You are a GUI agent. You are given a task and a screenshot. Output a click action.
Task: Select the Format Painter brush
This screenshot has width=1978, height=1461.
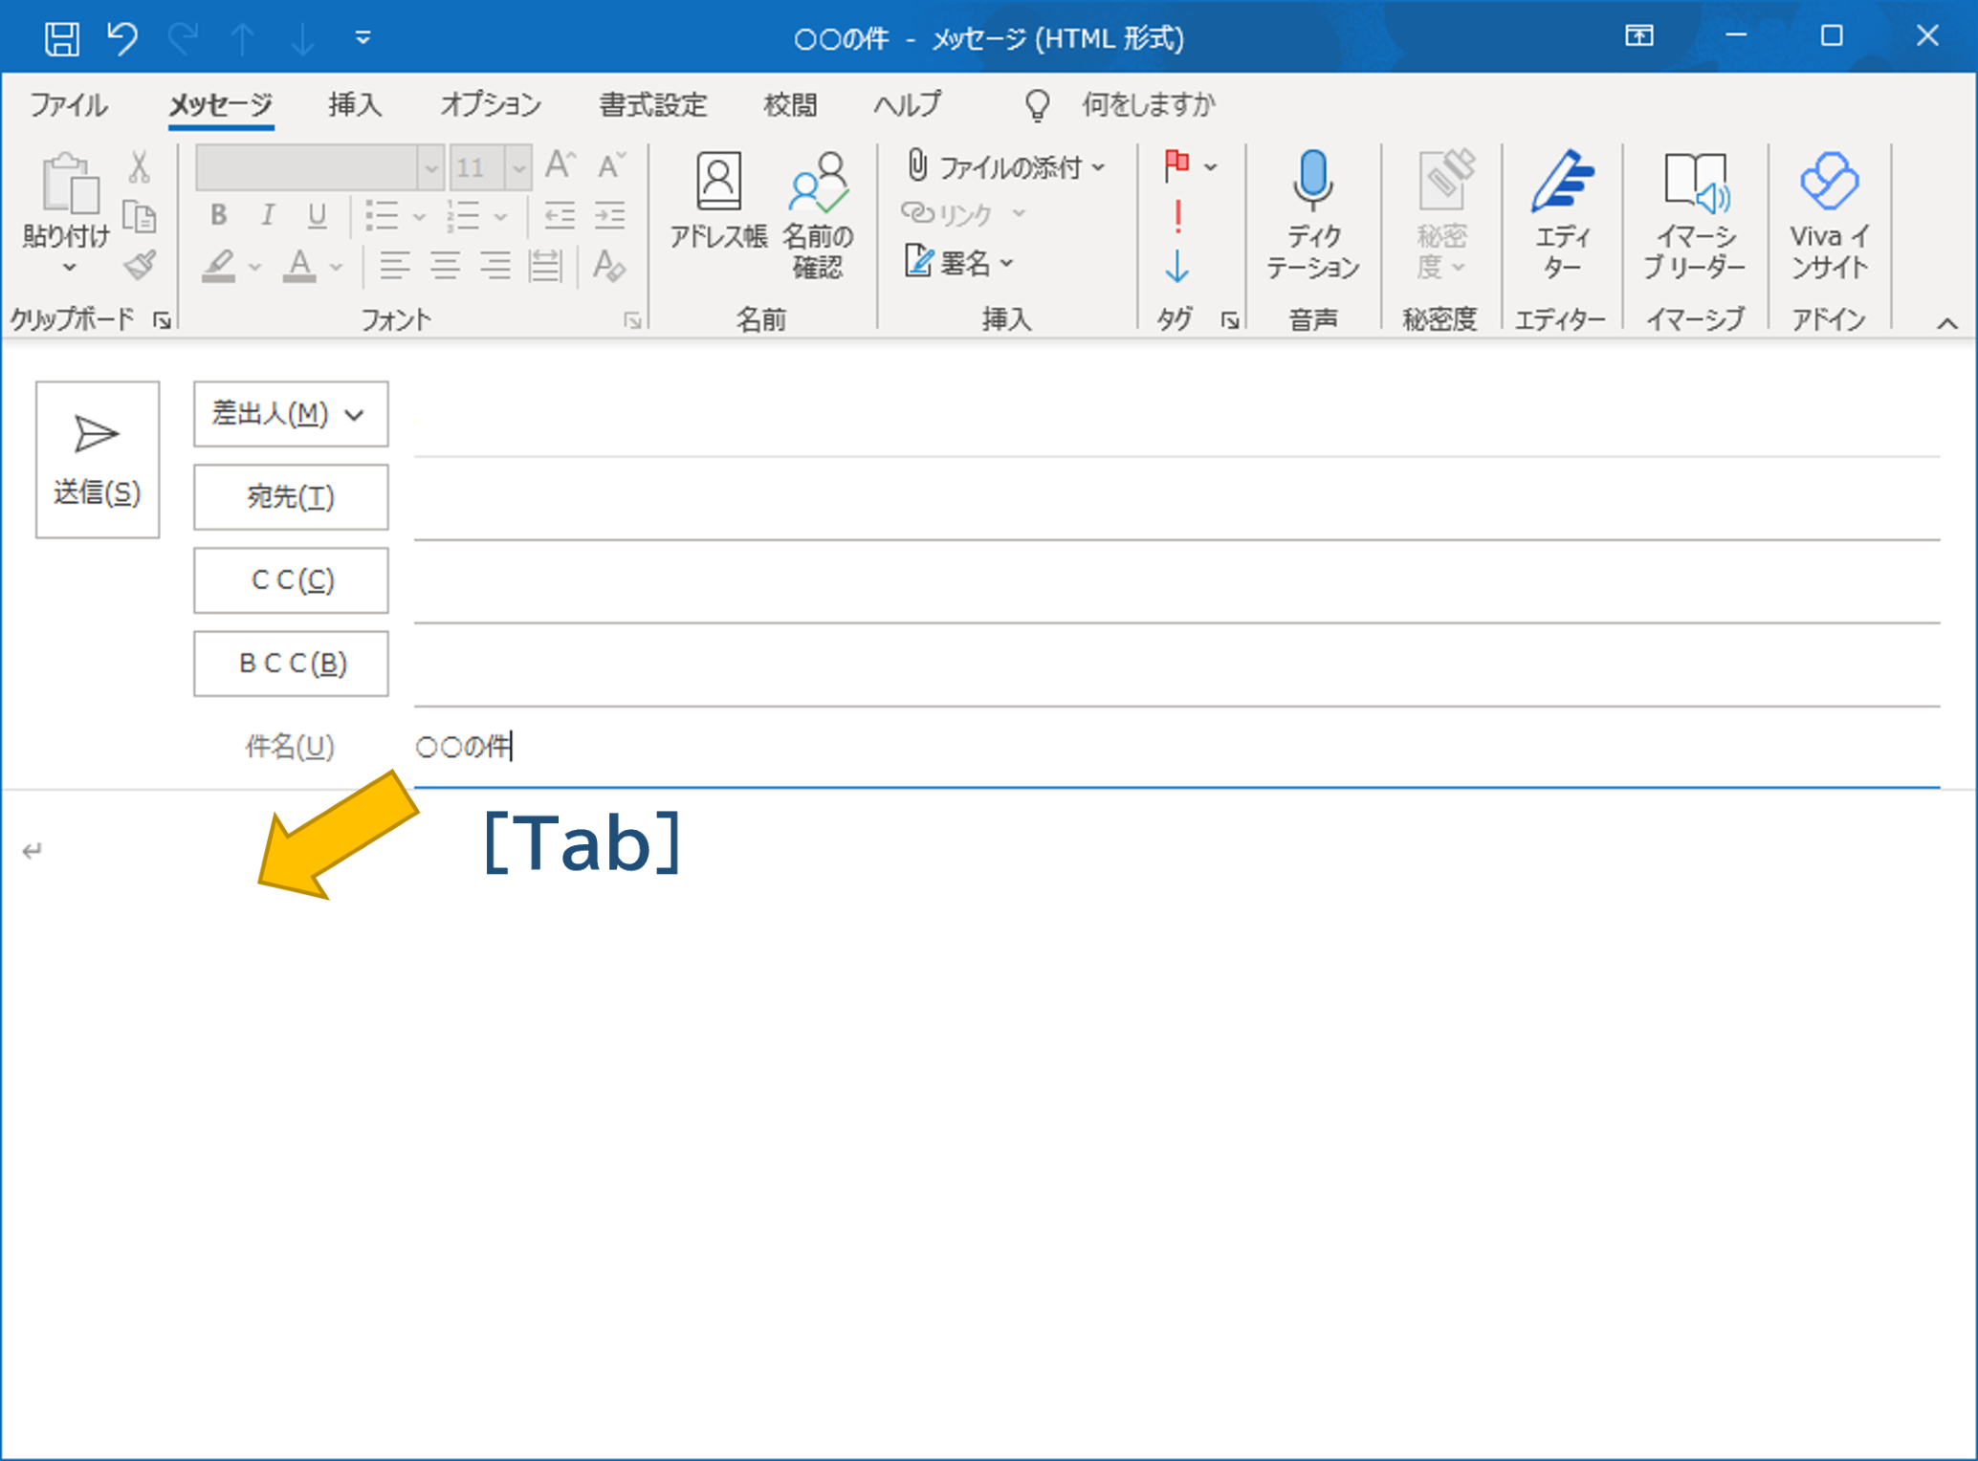point(140,265)
